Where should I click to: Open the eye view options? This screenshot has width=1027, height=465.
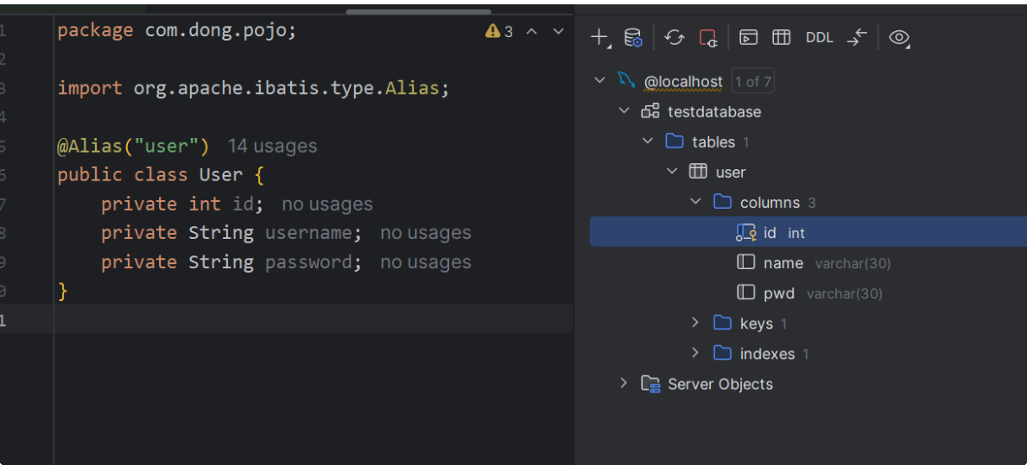click(899, 37)
